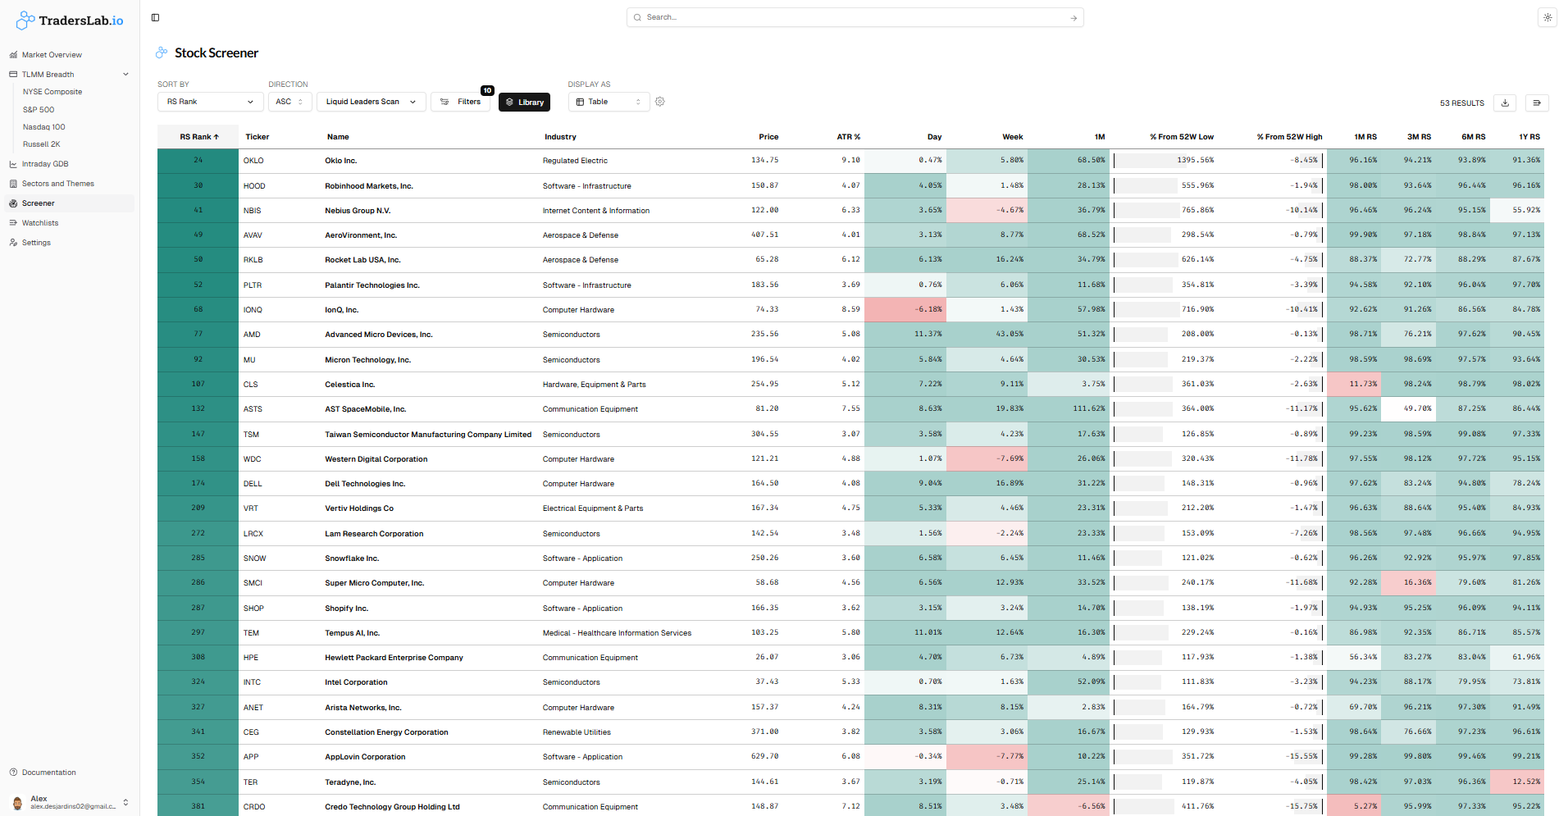The width and height of the screenshot is (1559, 816).
Task: Click the Market Overview chart icon
Action: pyautogui.click(x=13, y=55)
